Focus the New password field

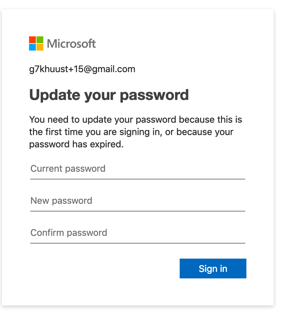click(x=137, y=201)
